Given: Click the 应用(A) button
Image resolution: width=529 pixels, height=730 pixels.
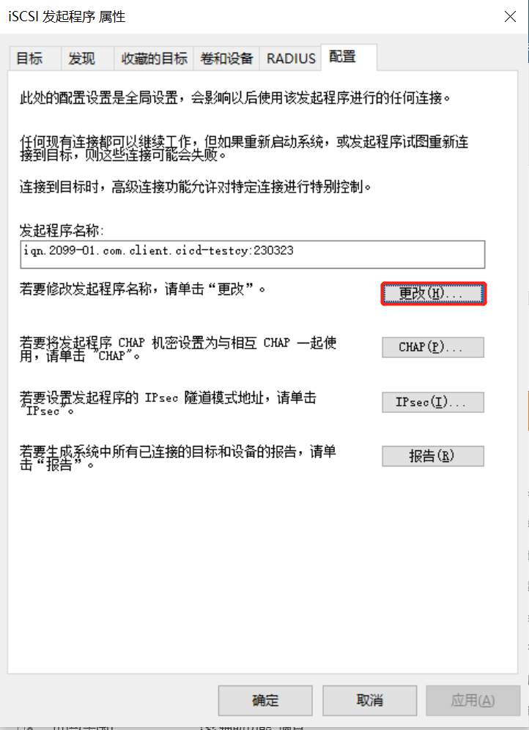Looking at the screenshot, I should click(x=473, y=701).
